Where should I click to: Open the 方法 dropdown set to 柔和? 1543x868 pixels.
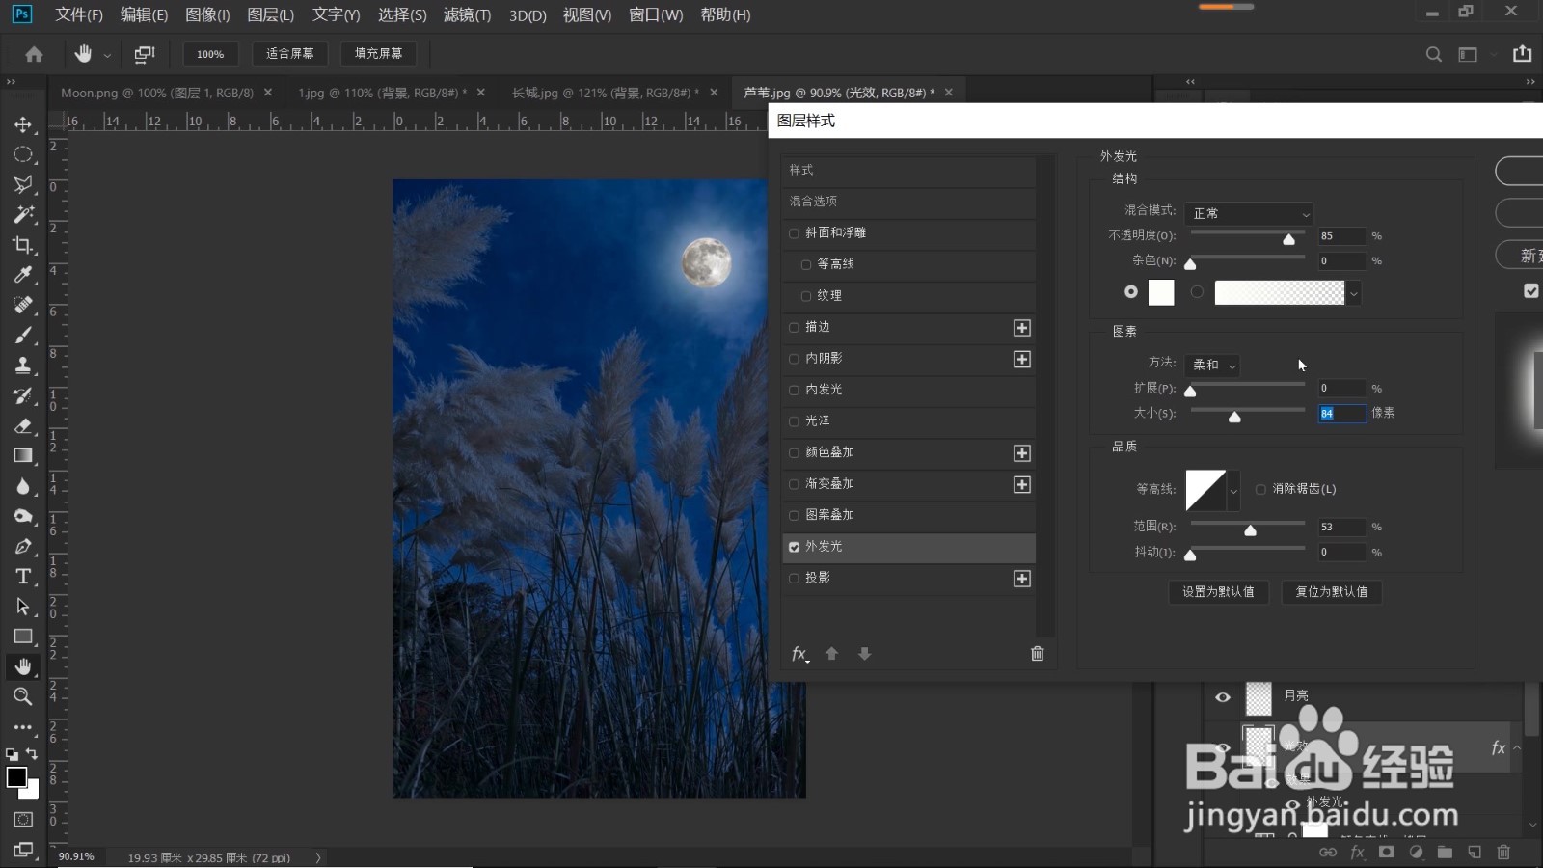[1213, 365]
